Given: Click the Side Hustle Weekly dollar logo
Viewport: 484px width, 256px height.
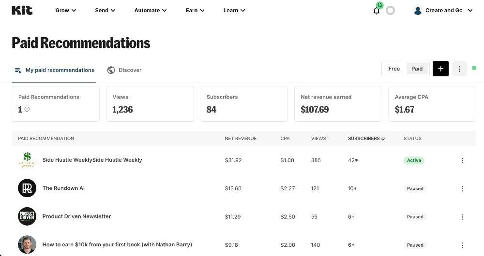Looking at the screenshot, I should [27, 160].
